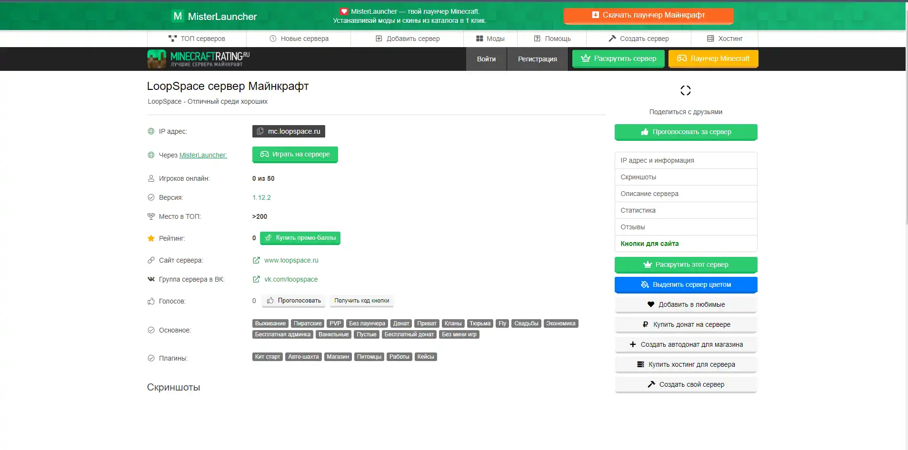Image resolution: width=908 pixels, height=450 pixels.
Task: Click the Питомцы plugin tag
Action: pos(369,357)
